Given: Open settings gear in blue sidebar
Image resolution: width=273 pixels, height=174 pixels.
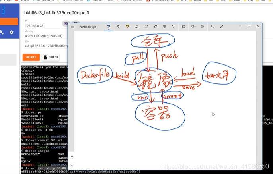Looking at the screenshot, I should click(x=11, y=32).
